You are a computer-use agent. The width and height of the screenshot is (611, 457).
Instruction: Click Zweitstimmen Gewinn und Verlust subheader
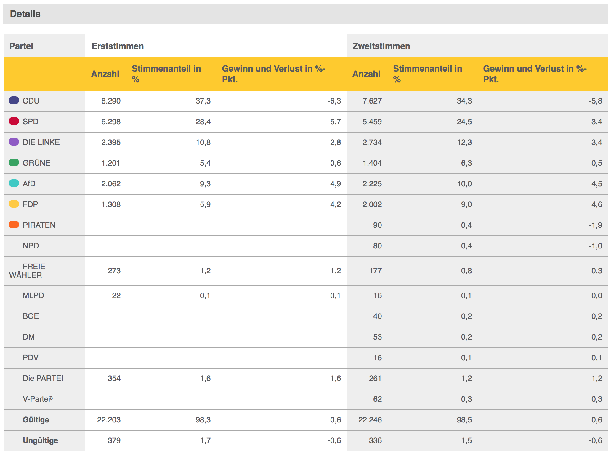pos(535,74)
